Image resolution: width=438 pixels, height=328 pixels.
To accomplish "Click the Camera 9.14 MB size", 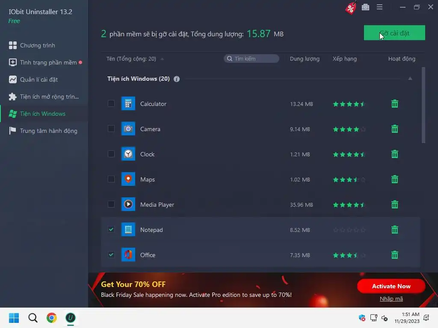I will 300,129.
